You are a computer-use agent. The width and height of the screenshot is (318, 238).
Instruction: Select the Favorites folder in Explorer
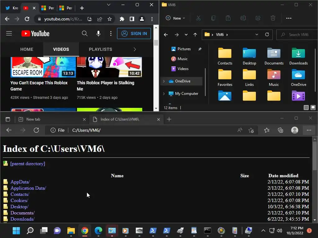click(x=225, y=78)
